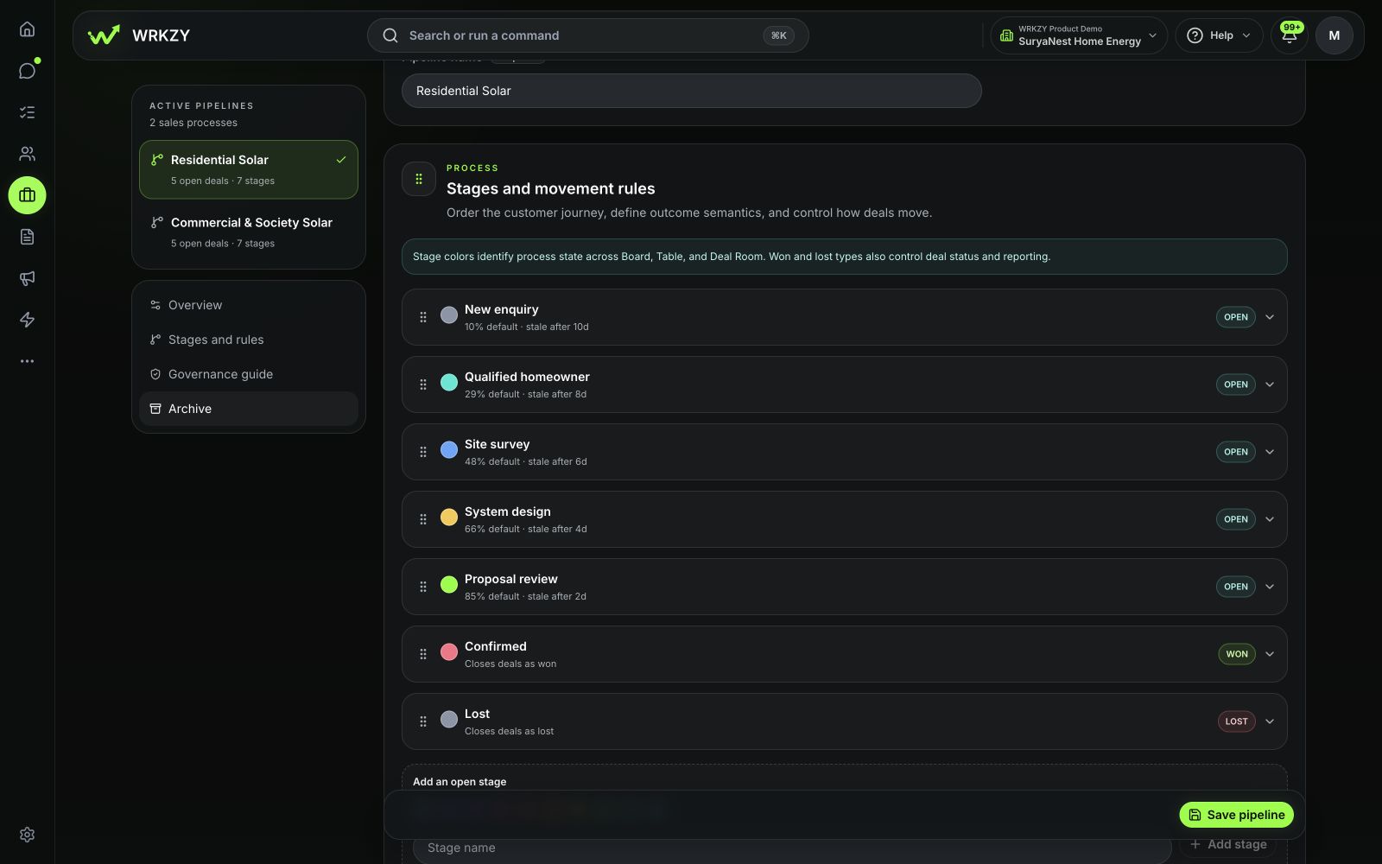Open the settings gear at sidebar bottom
Viewport: 1382px width, 864px height.
click(x=27, y=835)
